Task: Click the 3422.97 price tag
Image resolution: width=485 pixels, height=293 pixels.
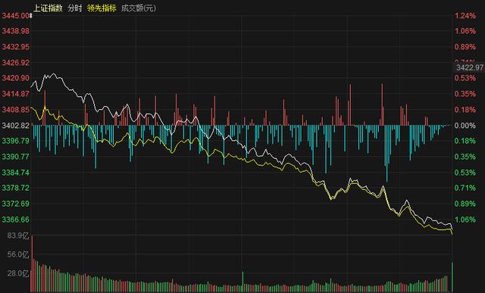Action: (x=470, y=67)
